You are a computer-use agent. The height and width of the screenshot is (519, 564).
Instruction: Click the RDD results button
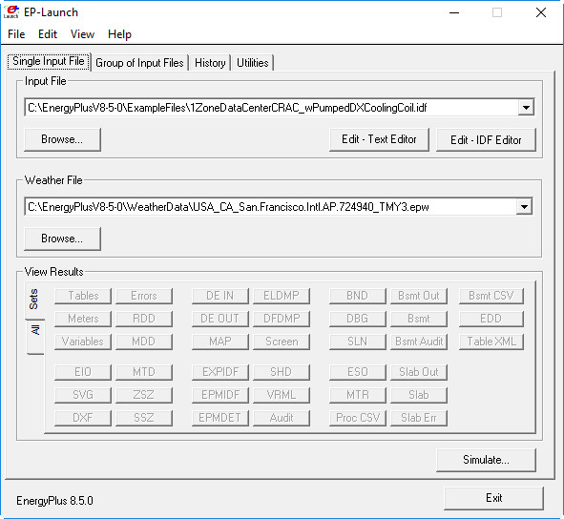point(144,319)
